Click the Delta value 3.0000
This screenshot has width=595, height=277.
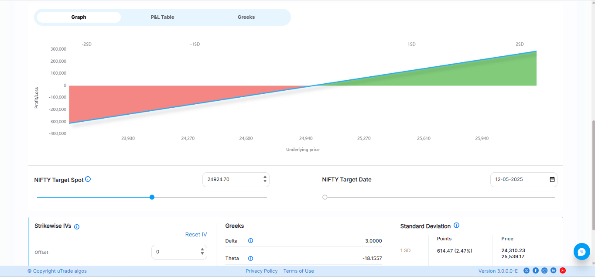pyautogui.click(x=373, y=241)
